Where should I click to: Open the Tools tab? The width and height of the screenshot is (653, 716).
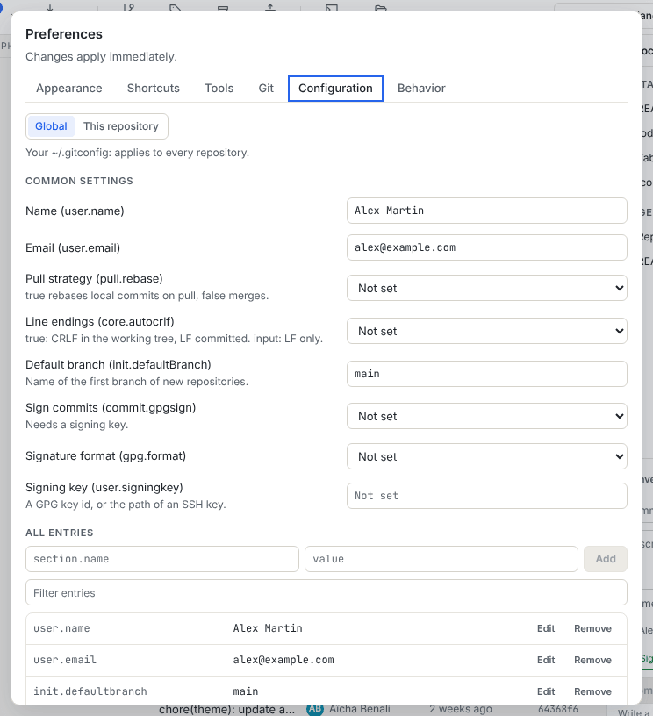click(219, 88)
